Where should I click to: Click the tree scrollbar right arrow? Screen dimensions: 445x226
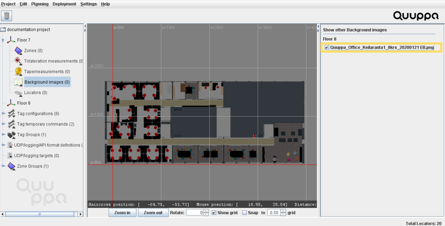coord(81,214)
